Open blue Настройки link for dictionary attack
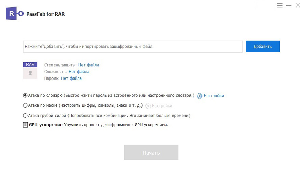300x186 pixels. (x=214, y=96)
